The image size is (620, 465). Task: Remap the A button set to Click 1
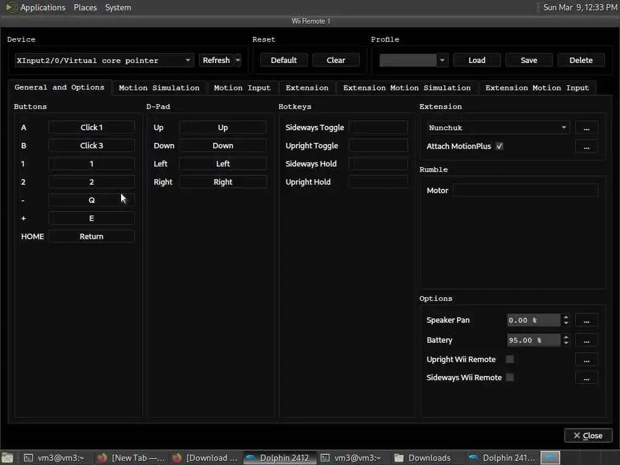[x=91, y=127]
